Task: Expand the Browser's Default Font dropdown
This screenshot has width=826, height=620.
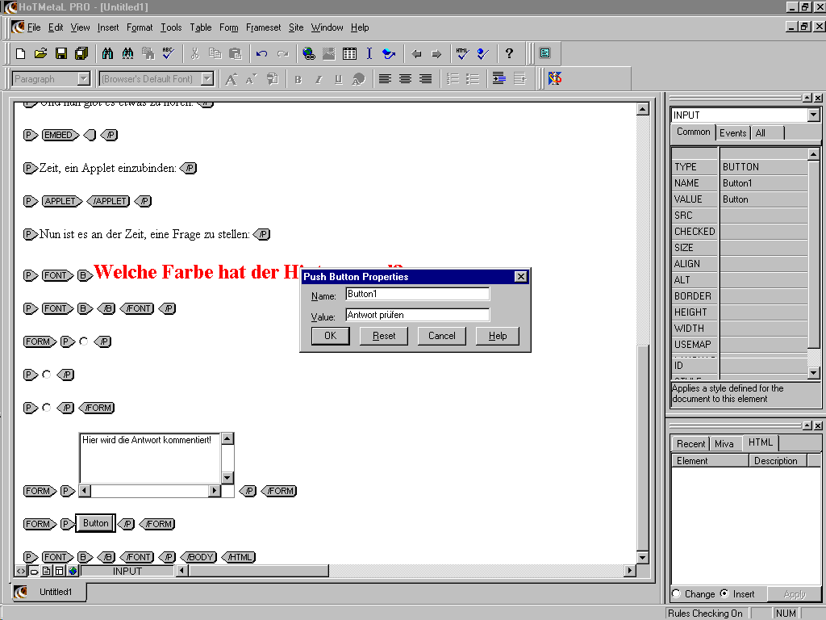Action: click(207, 79)
